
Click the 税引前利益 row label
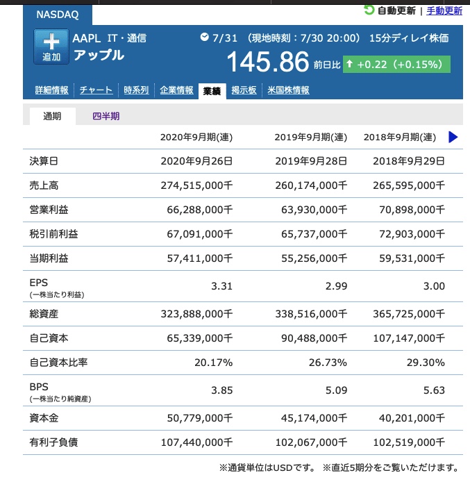click(x=53, y=234)
